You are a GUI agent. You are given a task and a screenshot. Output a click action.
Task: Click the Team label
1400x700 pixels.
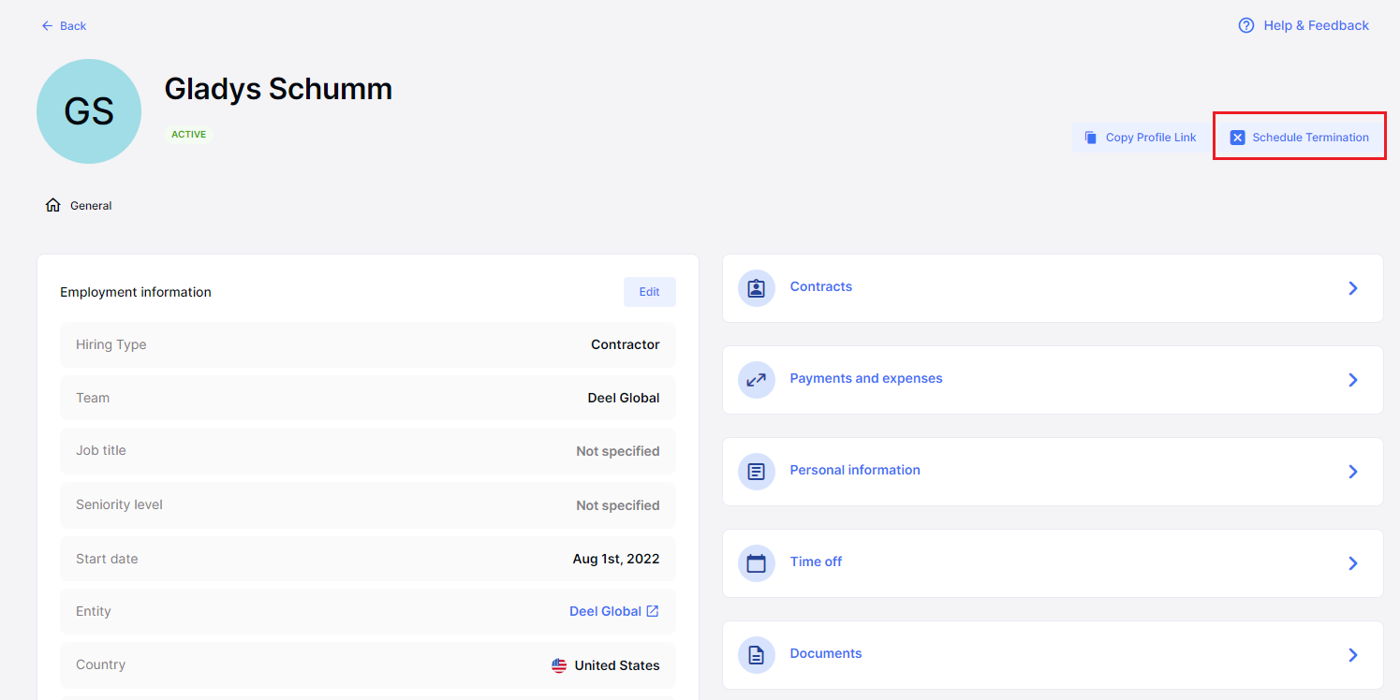[93, 398]
